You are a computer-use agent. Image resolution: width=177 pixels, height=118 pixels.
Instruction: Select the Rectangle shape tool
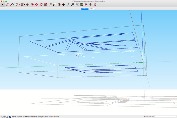(22, 5)
